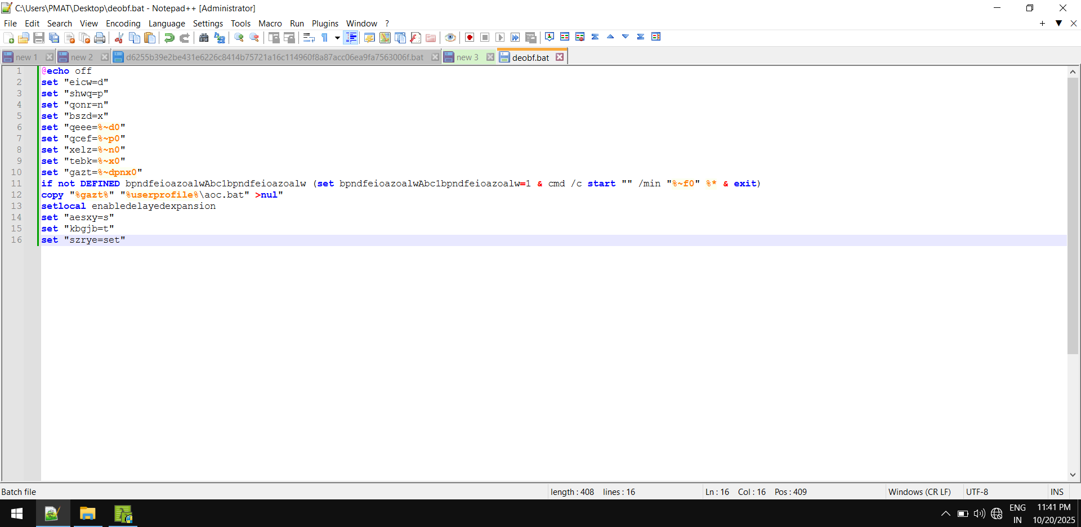
Task: Open the Plugins menu
Action: (x=325, y=23)
